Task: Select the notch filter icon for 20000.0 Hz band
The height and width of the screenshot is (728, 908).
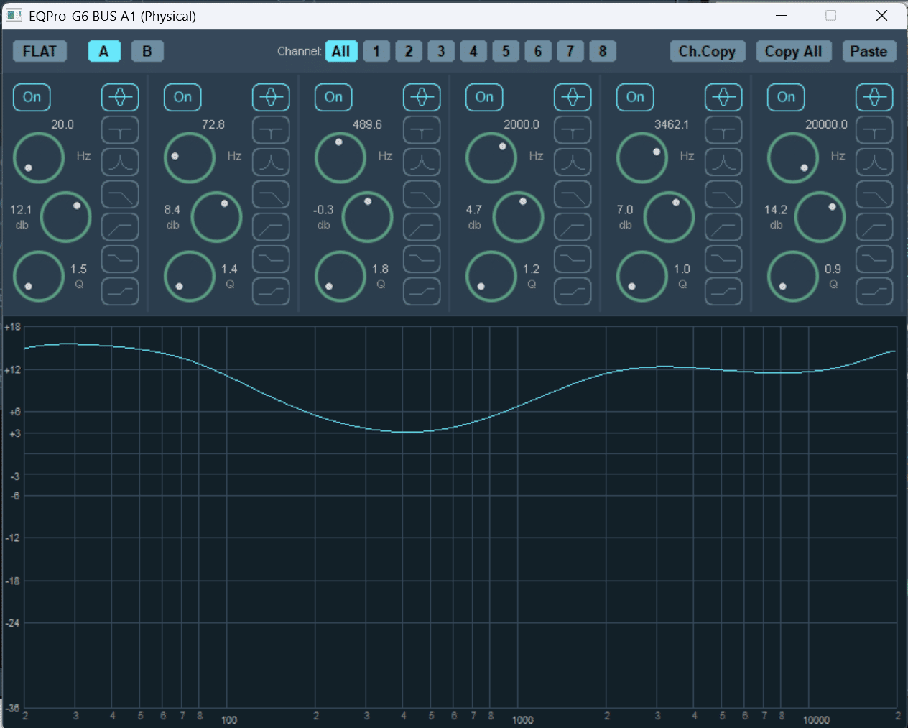Action: (874, 130)
